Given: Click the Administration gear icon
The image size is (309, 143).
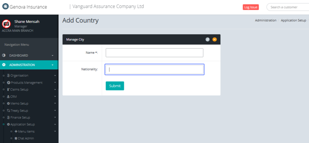Looking at the screenshot, I should click(4, 65).
